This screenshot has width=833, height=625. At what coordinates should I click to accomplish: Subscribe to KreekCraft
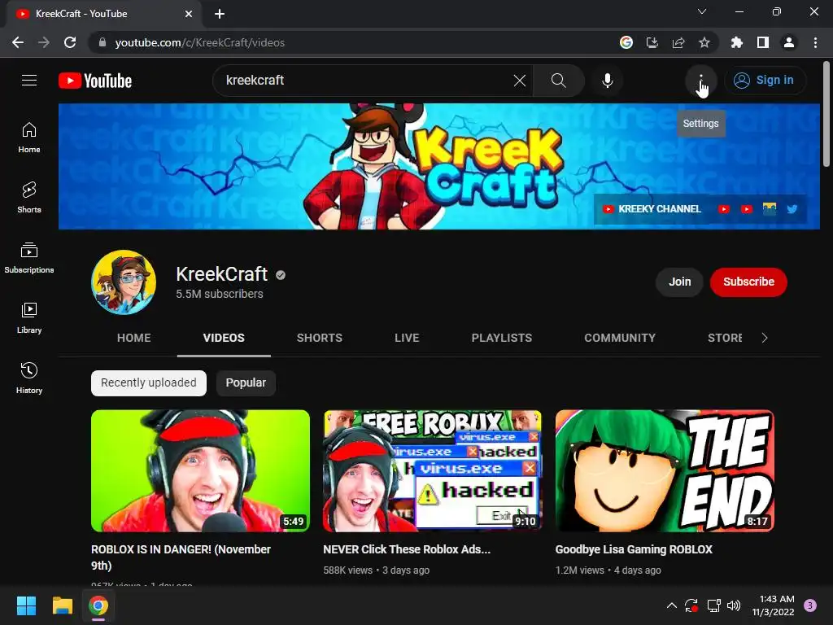pyautogui.click(x=748, y=282)
